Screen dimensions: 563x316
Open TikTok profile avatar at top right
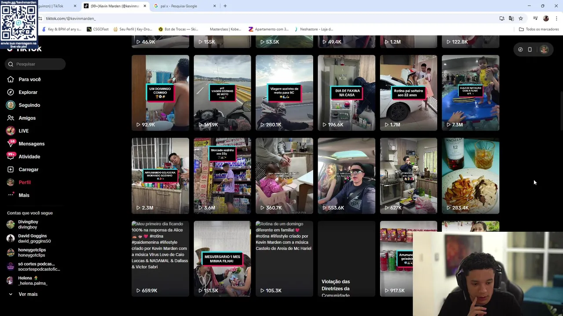tap(544, 50)
